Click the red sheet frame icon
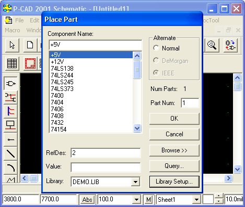This screenshot has height=207, width=245. (x=30, y=63)
